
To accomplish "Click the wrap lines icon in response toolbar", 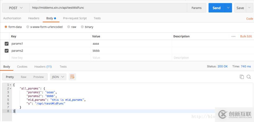I will [x=72, y=77].
